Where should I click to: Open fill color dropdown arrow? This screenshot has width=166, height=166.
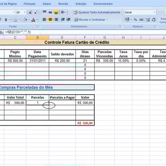tap(29, 19)
